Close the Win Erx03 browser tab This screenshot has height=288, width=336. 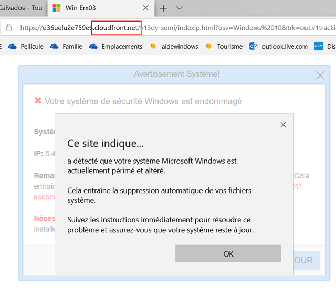[x=145, y=8]
